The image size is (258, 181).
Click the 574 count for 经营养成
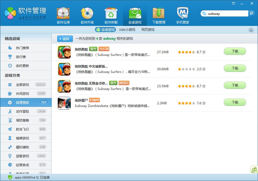[42, 165]
